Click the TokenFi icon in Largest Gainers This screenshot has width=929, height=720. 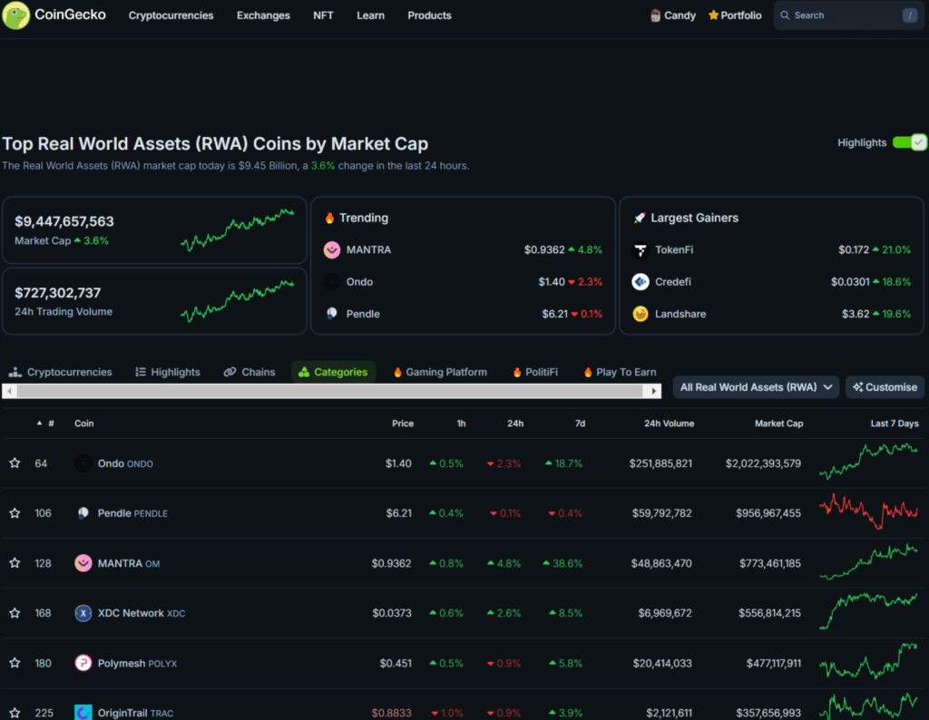click(641, 250)
